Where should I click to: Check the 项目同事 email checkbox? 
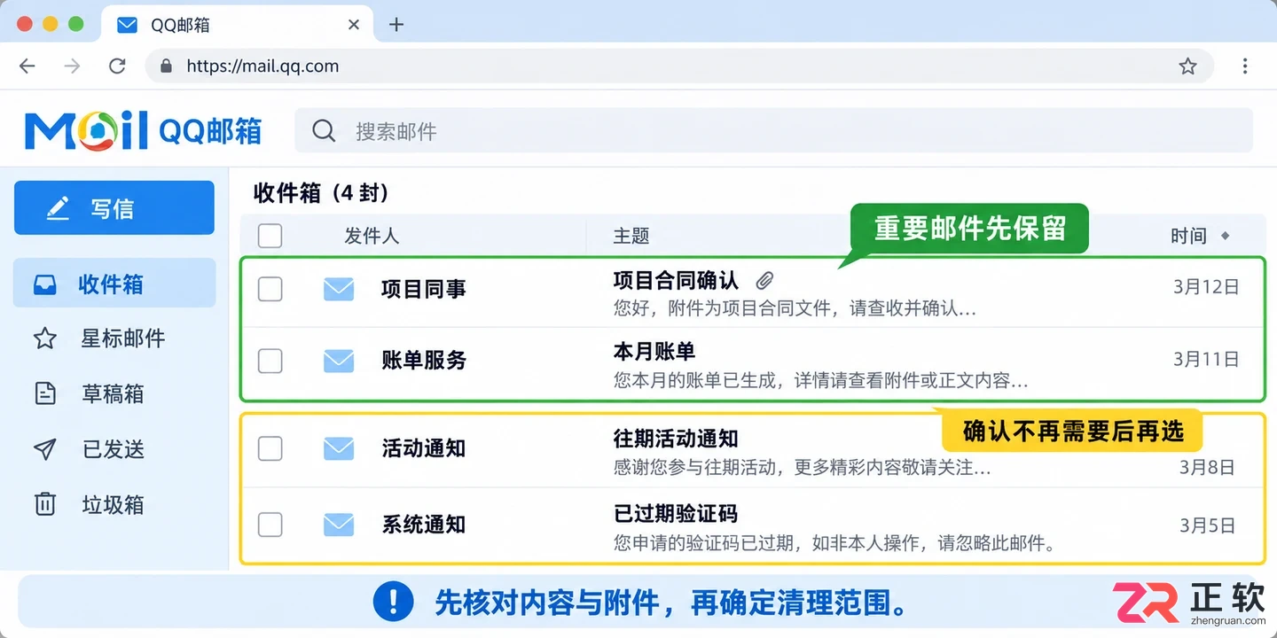coord(270,289)
